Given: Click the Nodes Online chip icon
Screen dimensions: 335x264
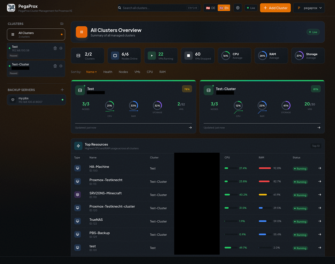Looking at the screenshot, I should 115,56.
